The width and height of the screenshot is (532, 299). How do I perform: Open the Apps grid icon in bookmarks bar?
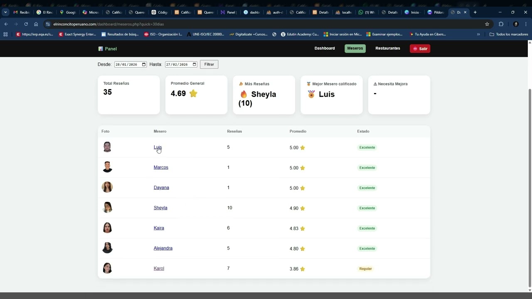[x=5, y=34]
